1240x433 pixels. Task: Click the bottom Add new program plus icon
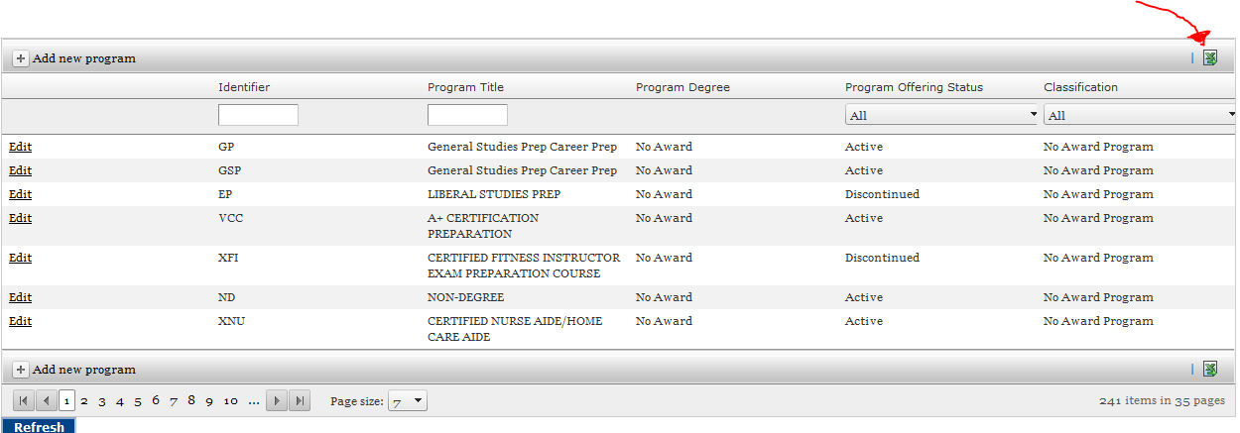tap(20, 370)
